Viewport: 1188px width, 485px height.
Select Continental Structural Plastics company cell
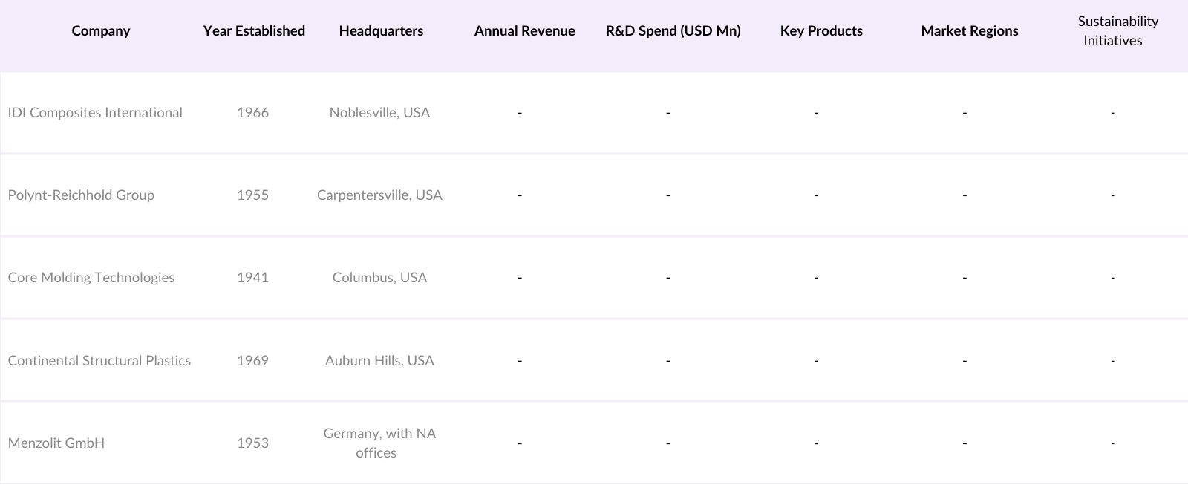pos(99,361)
